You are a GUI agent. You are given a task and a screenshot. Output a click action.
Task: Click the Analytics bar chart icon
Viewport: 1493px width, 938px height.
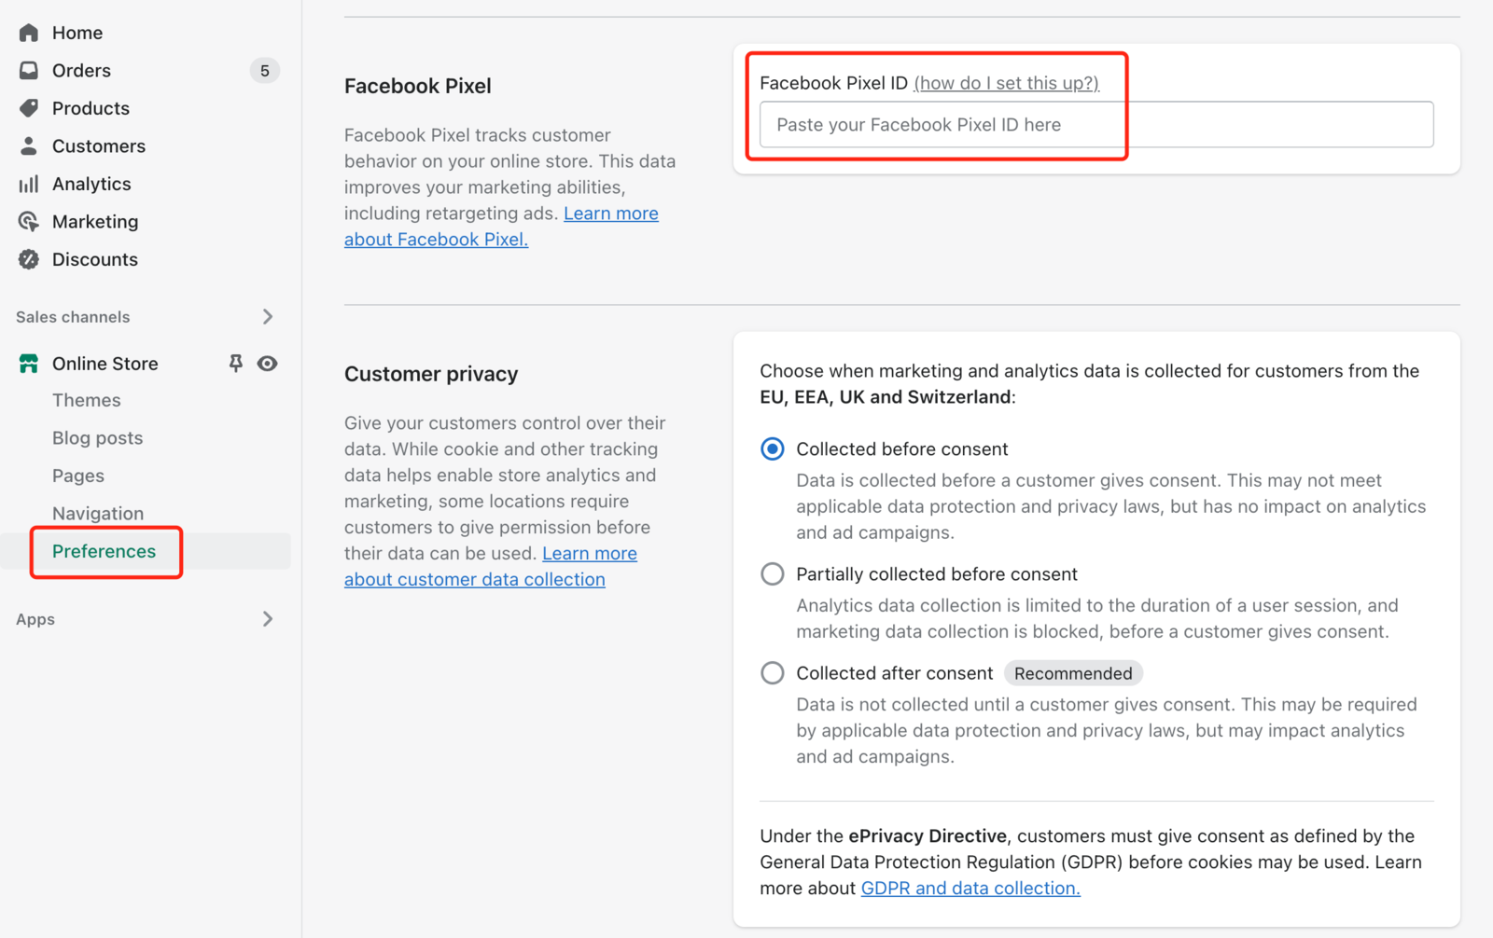[29, 184]
